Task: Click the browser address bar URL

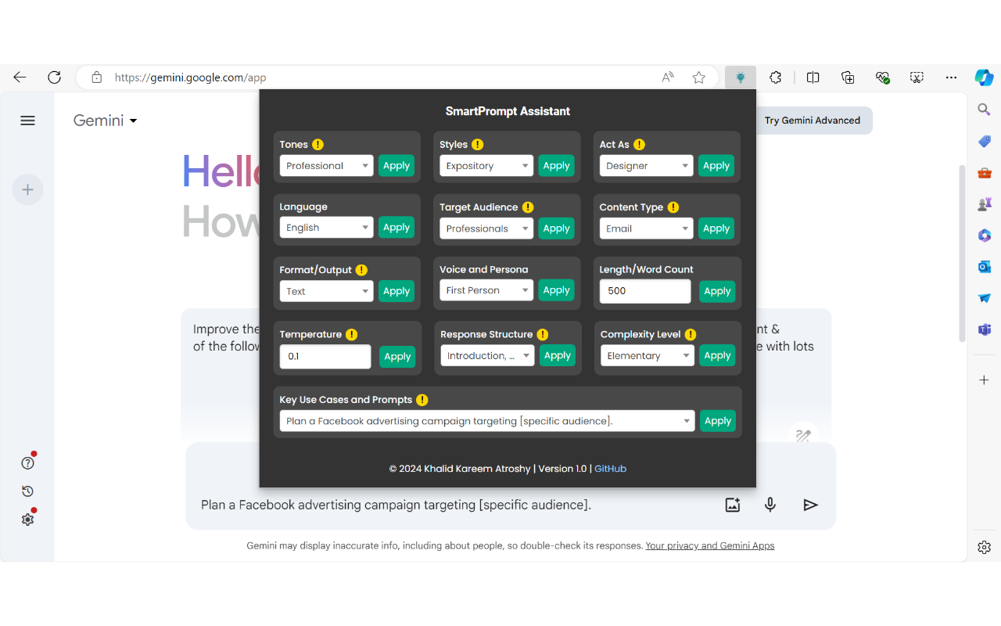Action: (191, 77)
